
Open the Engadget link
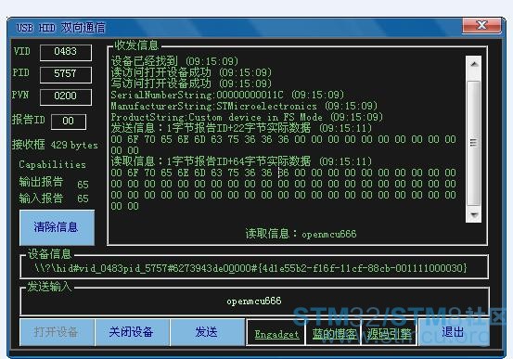276,334
